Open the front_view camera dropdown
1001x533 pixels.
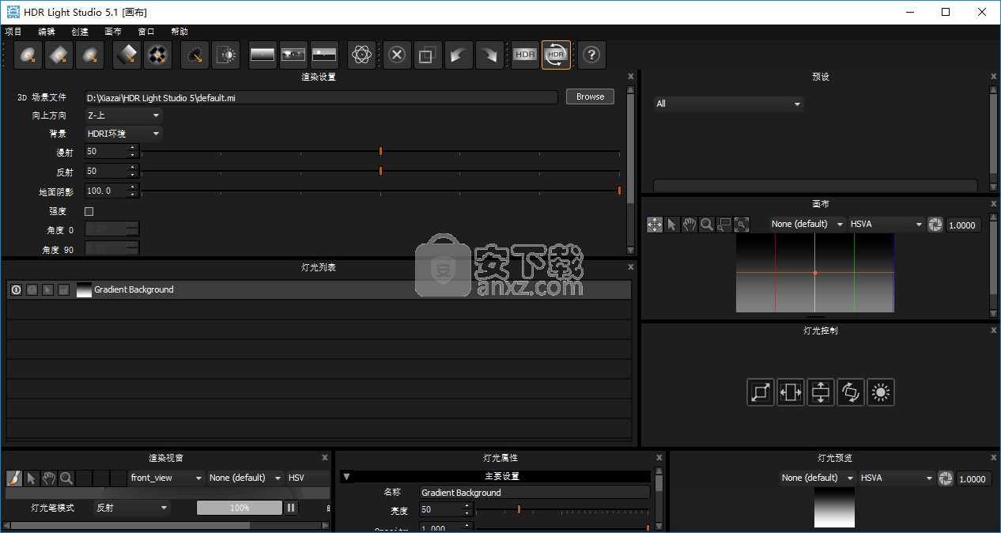tap(166, 478)
